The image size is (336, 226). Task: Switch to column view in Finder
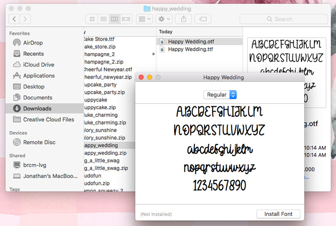coord(114,19)
